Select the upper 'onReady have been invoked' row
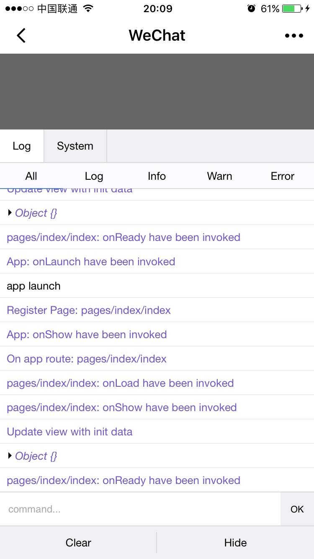 pos(157,237)
